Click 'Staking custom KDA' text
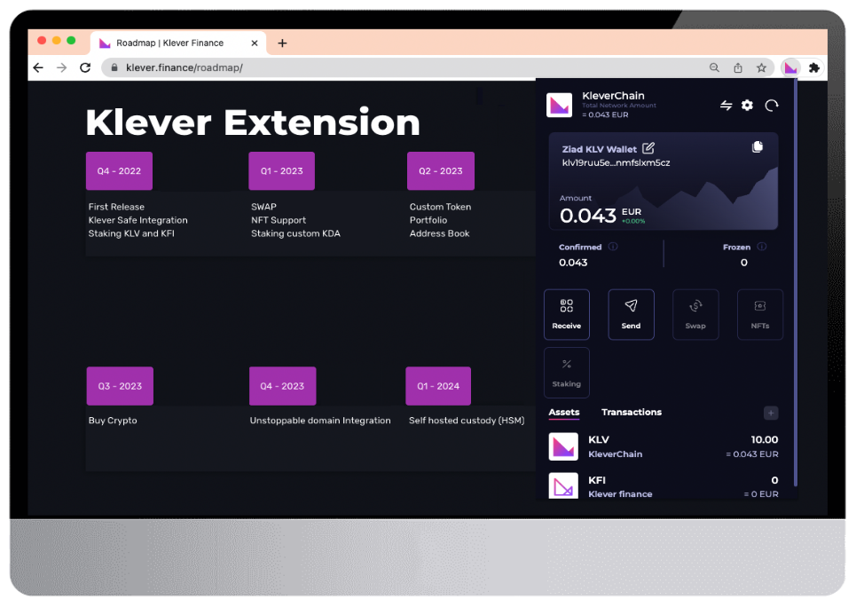Screen dimensions: 856x607 pos(295,233)
